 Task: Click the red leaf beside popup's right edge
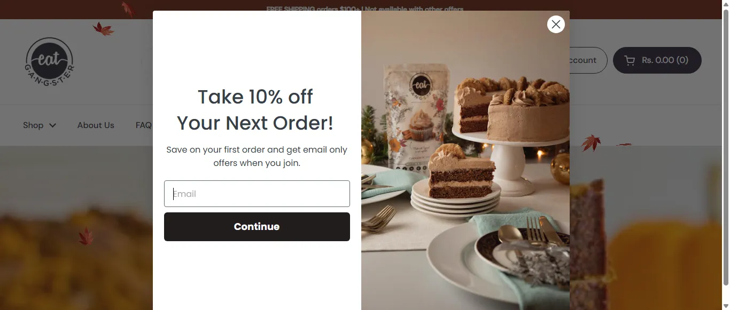pyautogui.click(x=591, y=143)
